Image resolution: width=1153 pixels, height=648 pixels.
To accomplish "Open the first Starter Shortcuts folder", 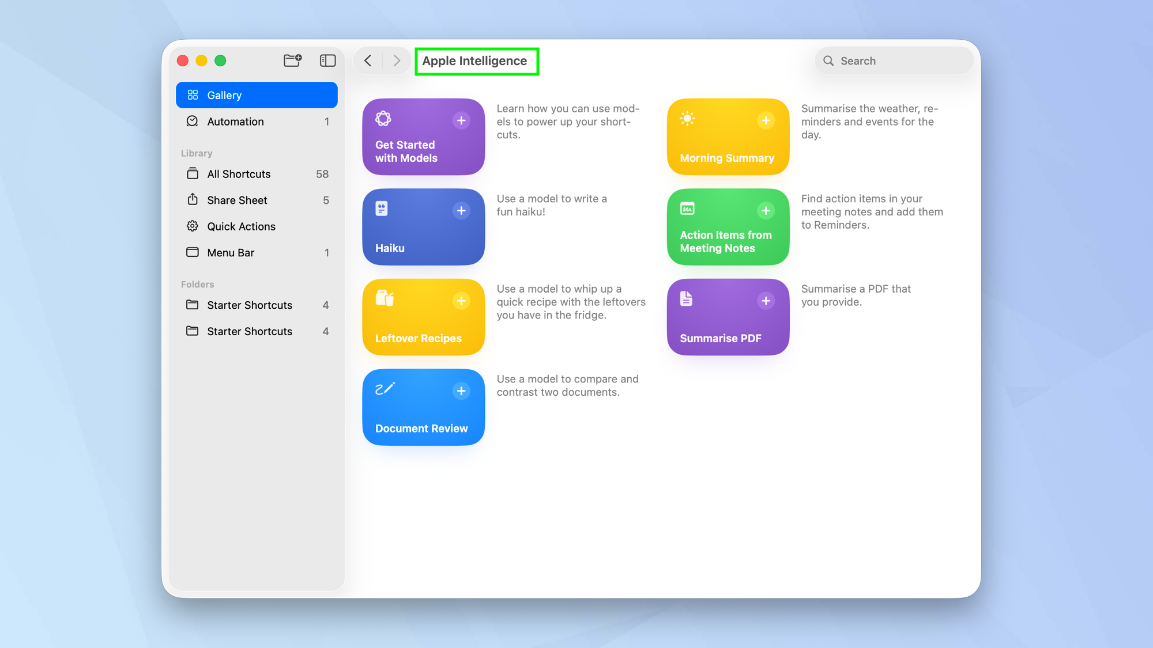I will tap(249, 305).
